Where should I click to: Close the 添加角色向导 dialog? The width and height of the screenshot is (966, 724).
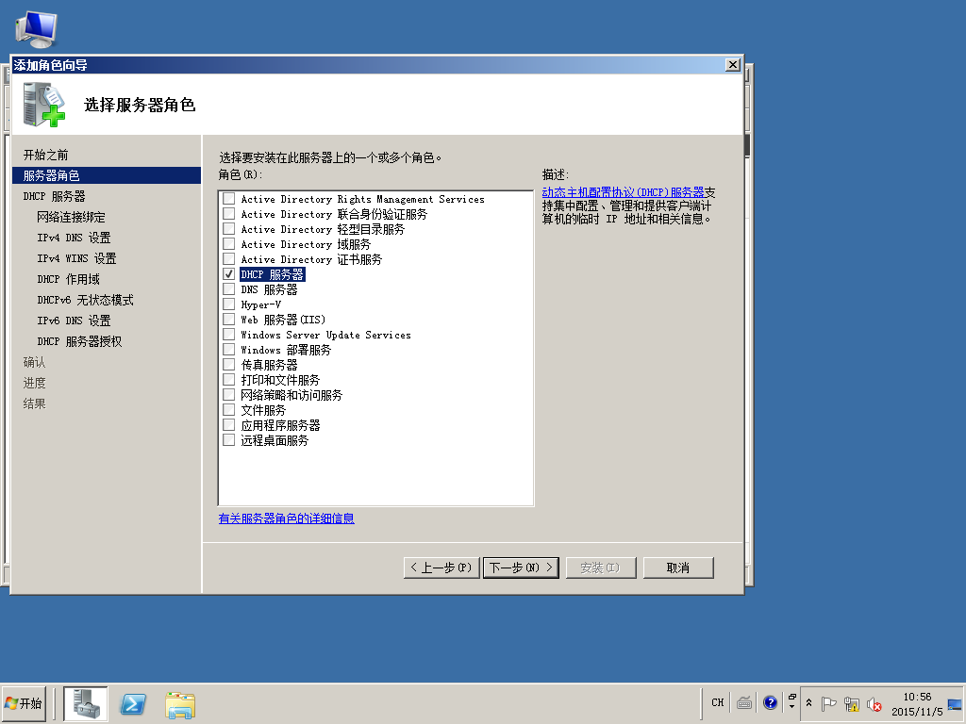tap(732, 65)
